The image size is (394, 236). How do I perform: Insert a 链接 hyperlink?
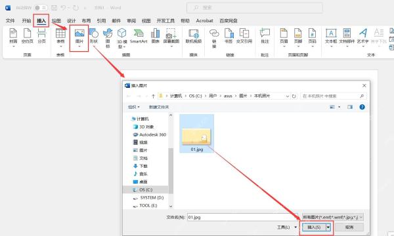pyautogui.click(x=214, y=38)
